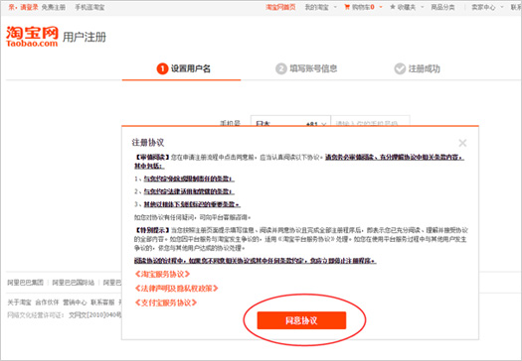The width and height of the screenshot is (522, 361).
Task: Open the 《法律声明及隐私权政策》 link
Action: (x=176, y=289)
